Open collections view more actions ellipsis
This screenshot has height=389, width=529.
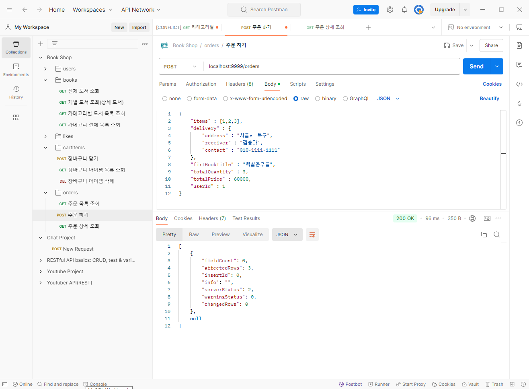(x=145, y=44)
